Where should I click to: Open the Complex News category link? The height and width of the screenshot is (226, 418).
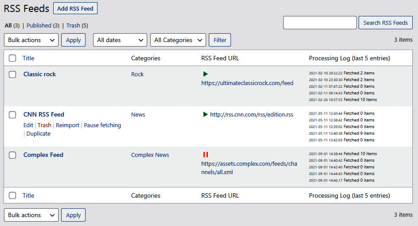(150, 155)
